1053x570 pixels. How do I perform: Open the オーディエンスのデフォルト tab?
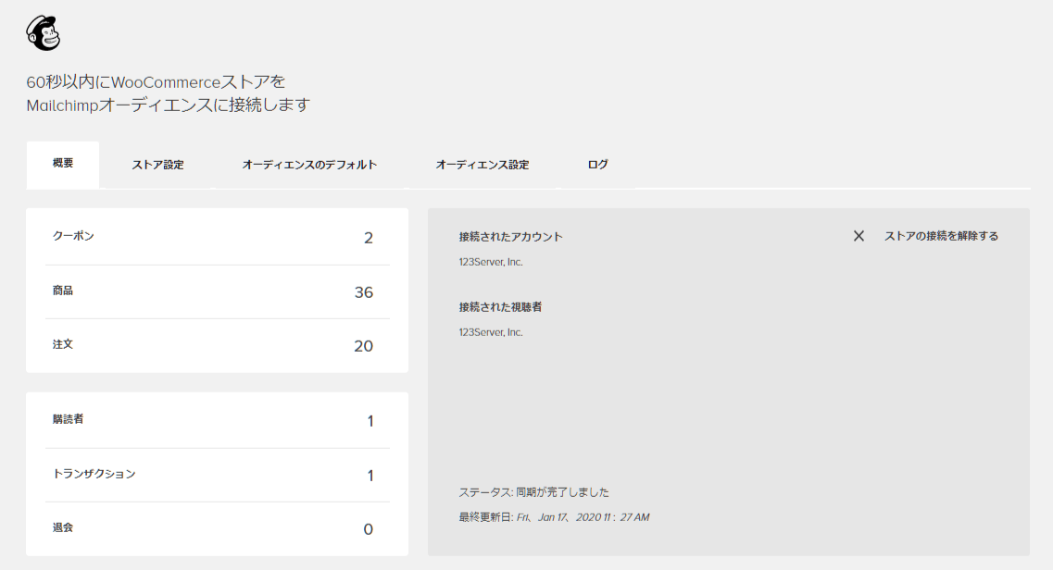point(309,165)
